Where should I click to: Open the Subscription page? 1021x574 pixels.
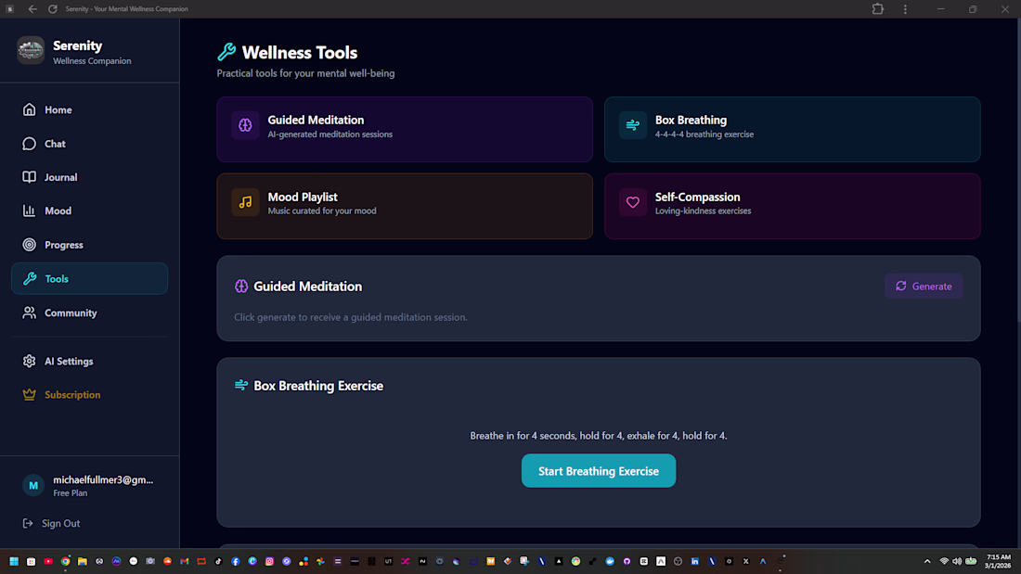pyautogui.click(x=89, y=395)
